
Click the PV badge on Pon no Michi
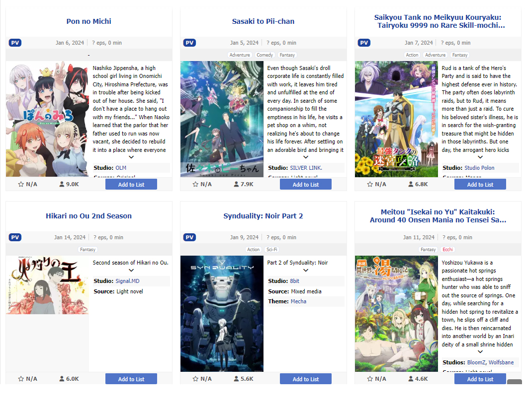pos(15,43)
